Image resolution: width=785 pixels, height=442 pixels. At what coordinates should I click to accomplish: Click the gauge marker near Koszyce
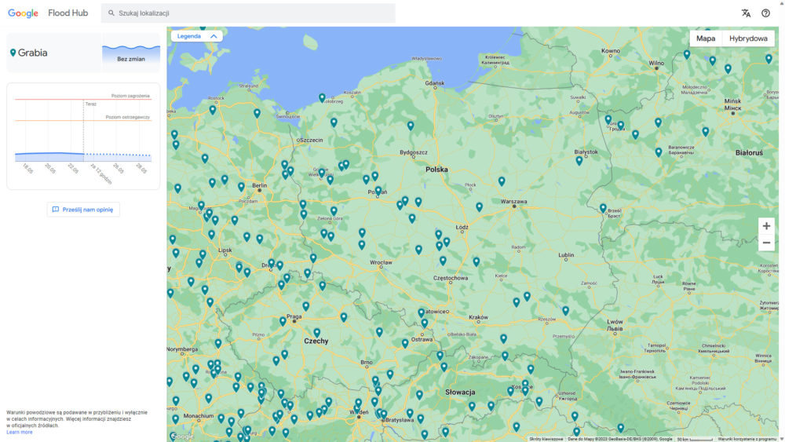click(525, 384)
